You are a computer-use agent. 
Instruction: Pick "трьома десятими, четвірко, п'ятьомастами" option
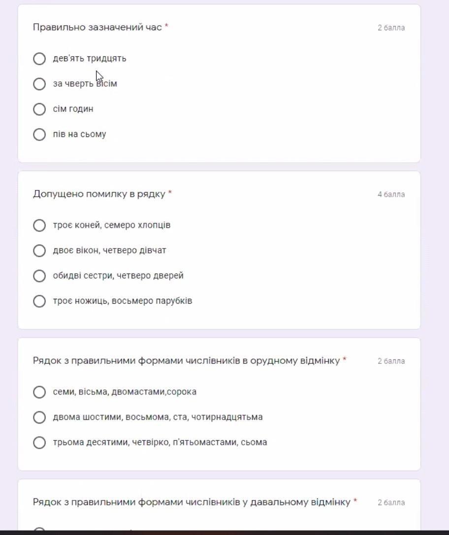tap(39, 442)
